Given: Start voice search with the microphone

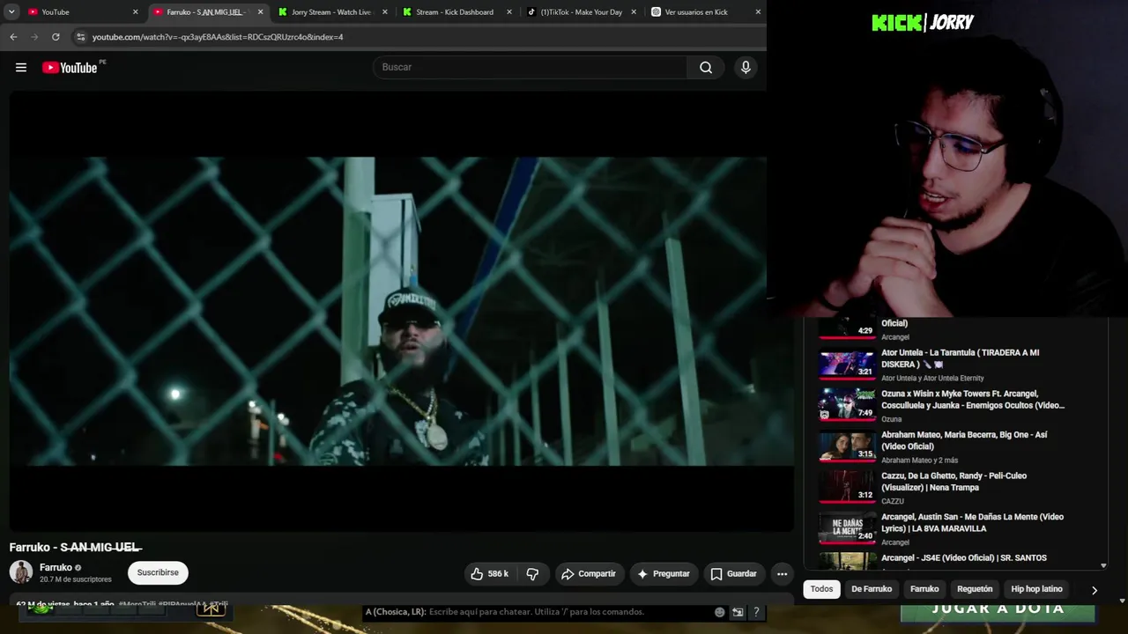Looking at the screenshot, I should point(746,67).
